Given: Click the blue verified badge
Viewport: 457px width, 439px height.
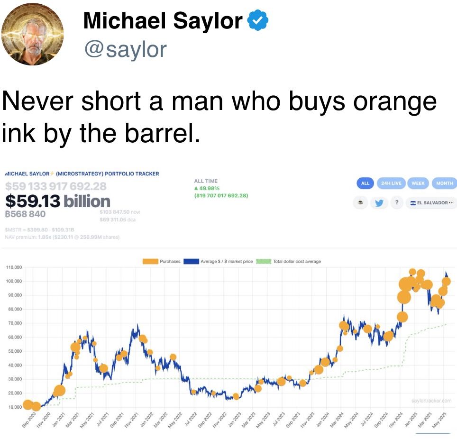Looking at the screenshot, I should 257,20.
